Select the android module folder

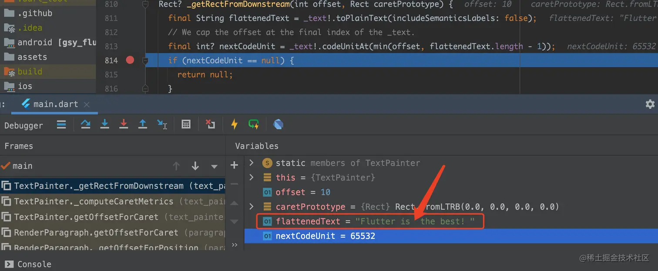[50, 42]
